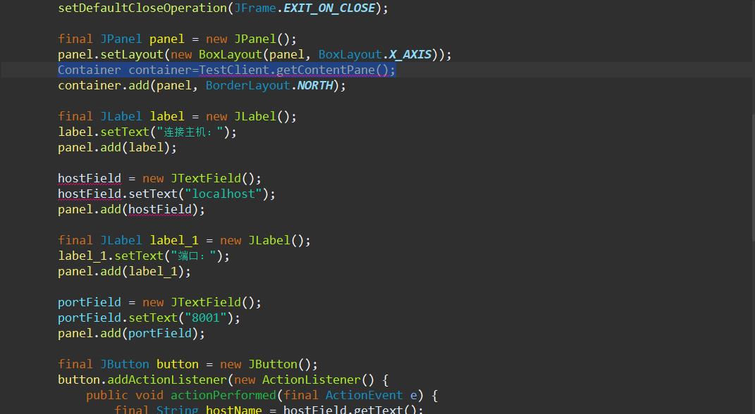
Task: Click the button variable in JButton declaration
Action: coord(177,365)
